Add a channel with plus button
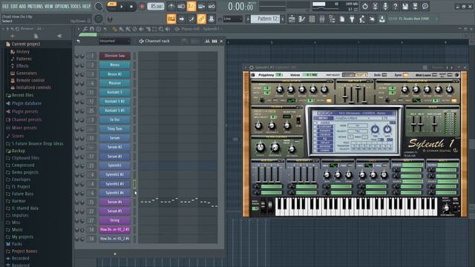The width and height of the screenshot is (475, 267). (115, 254)
